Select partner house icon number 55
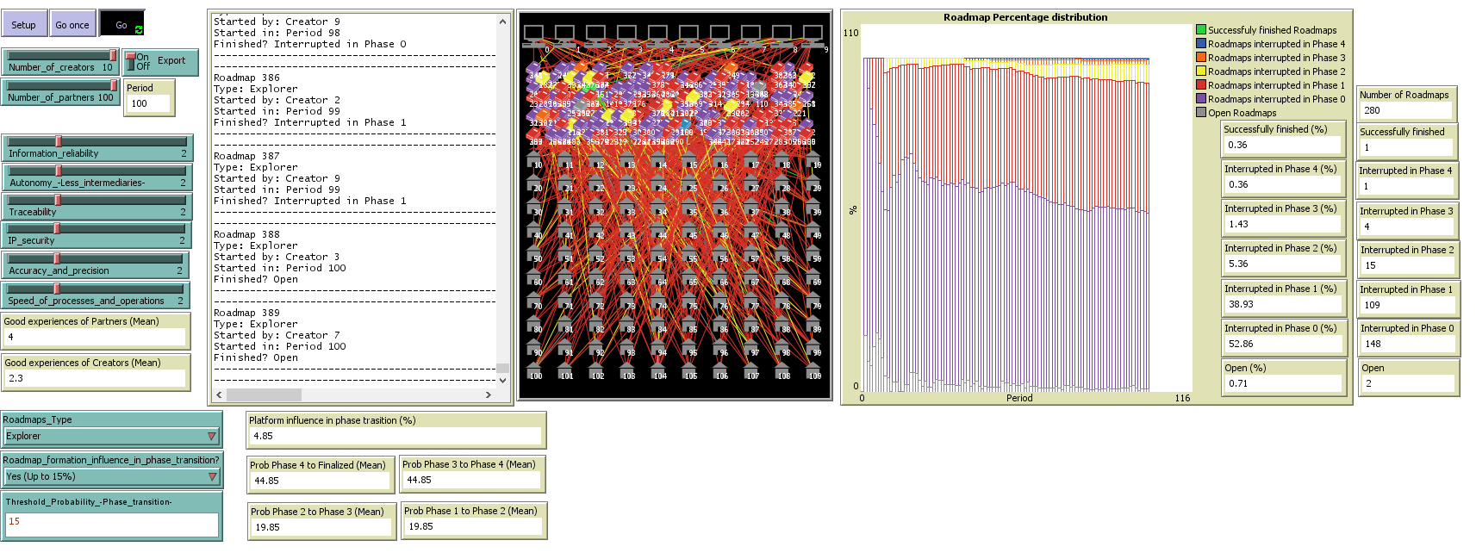Screen dimensions: 1476x559 689,252
